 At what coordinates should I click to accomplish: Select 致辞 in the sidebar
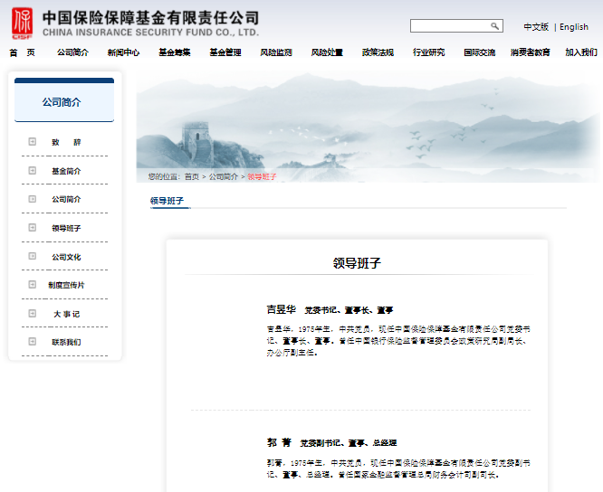tap(66, 142)
